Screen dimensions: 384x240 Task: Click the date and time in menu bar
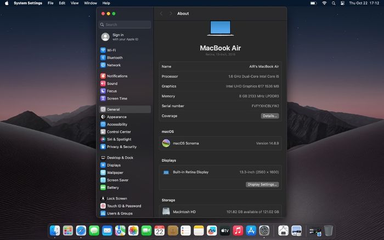tap(364, 3)
